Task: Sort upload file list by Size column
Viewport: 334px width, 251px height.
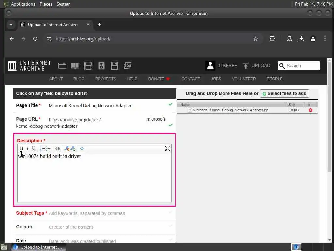Action: [x=295, y=105]
